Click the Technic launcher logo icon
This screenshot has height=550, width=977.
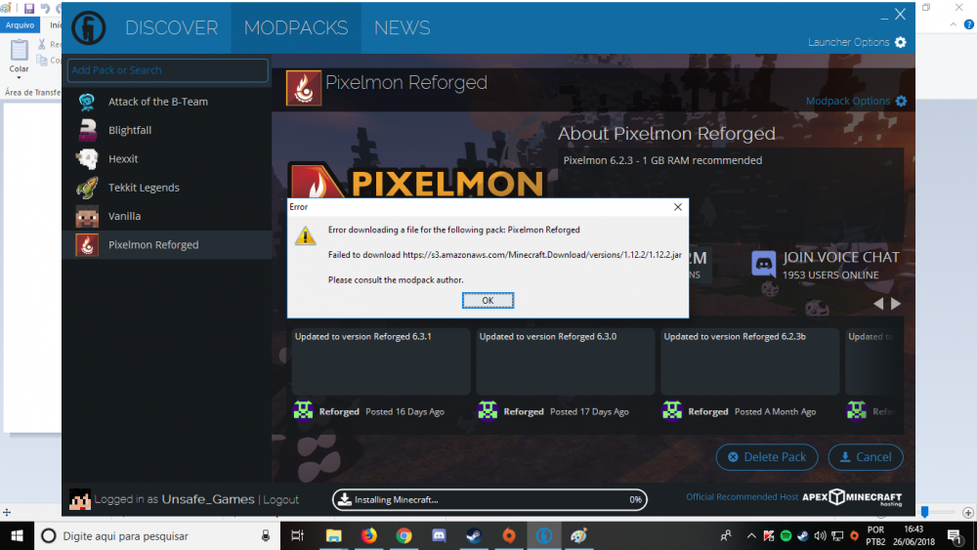pyautogui.click(x=89, y=27)
